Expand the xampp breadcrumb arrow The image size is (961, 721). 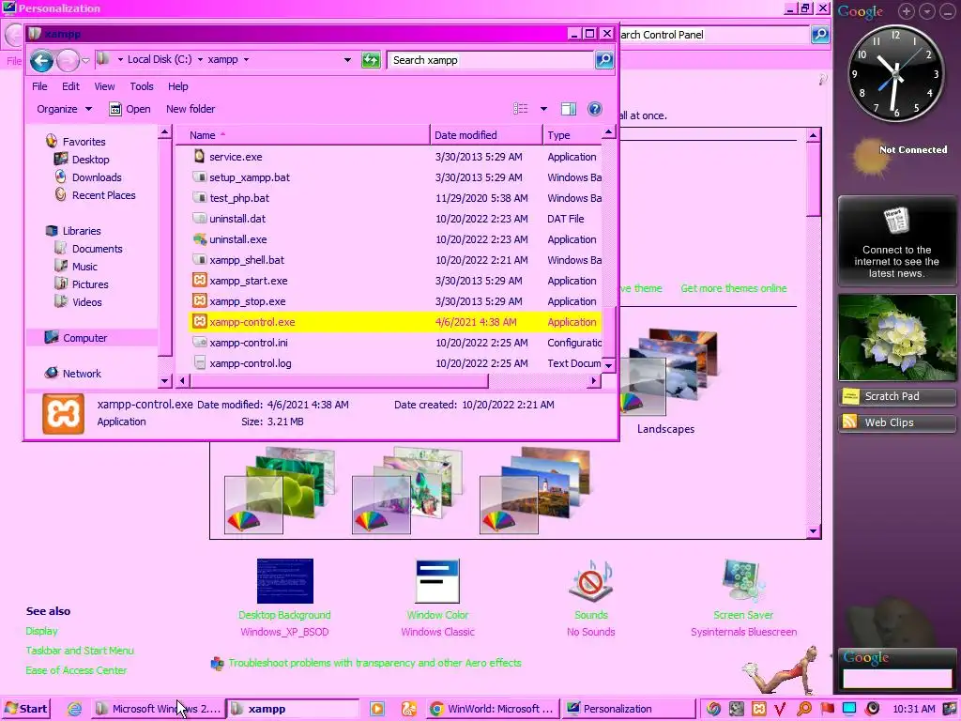(x=247, y=60)
